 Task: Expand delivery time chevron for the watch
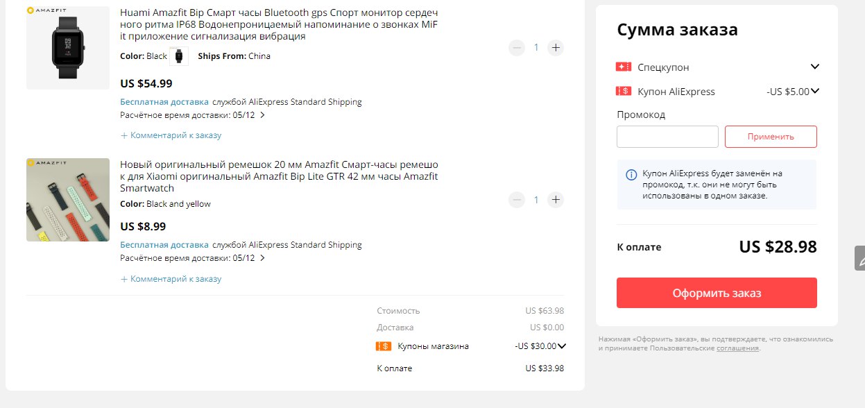[262, 115]
